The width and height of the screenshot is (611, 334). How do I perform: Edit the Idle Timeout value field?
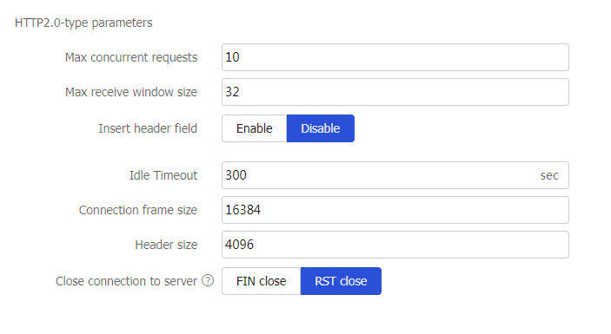[395, 175]
